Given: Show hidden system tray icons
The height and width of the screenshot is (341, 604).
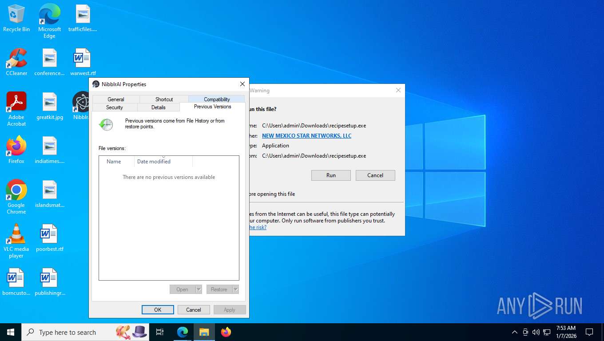Looking at the screenshot, I should [515, 332].
